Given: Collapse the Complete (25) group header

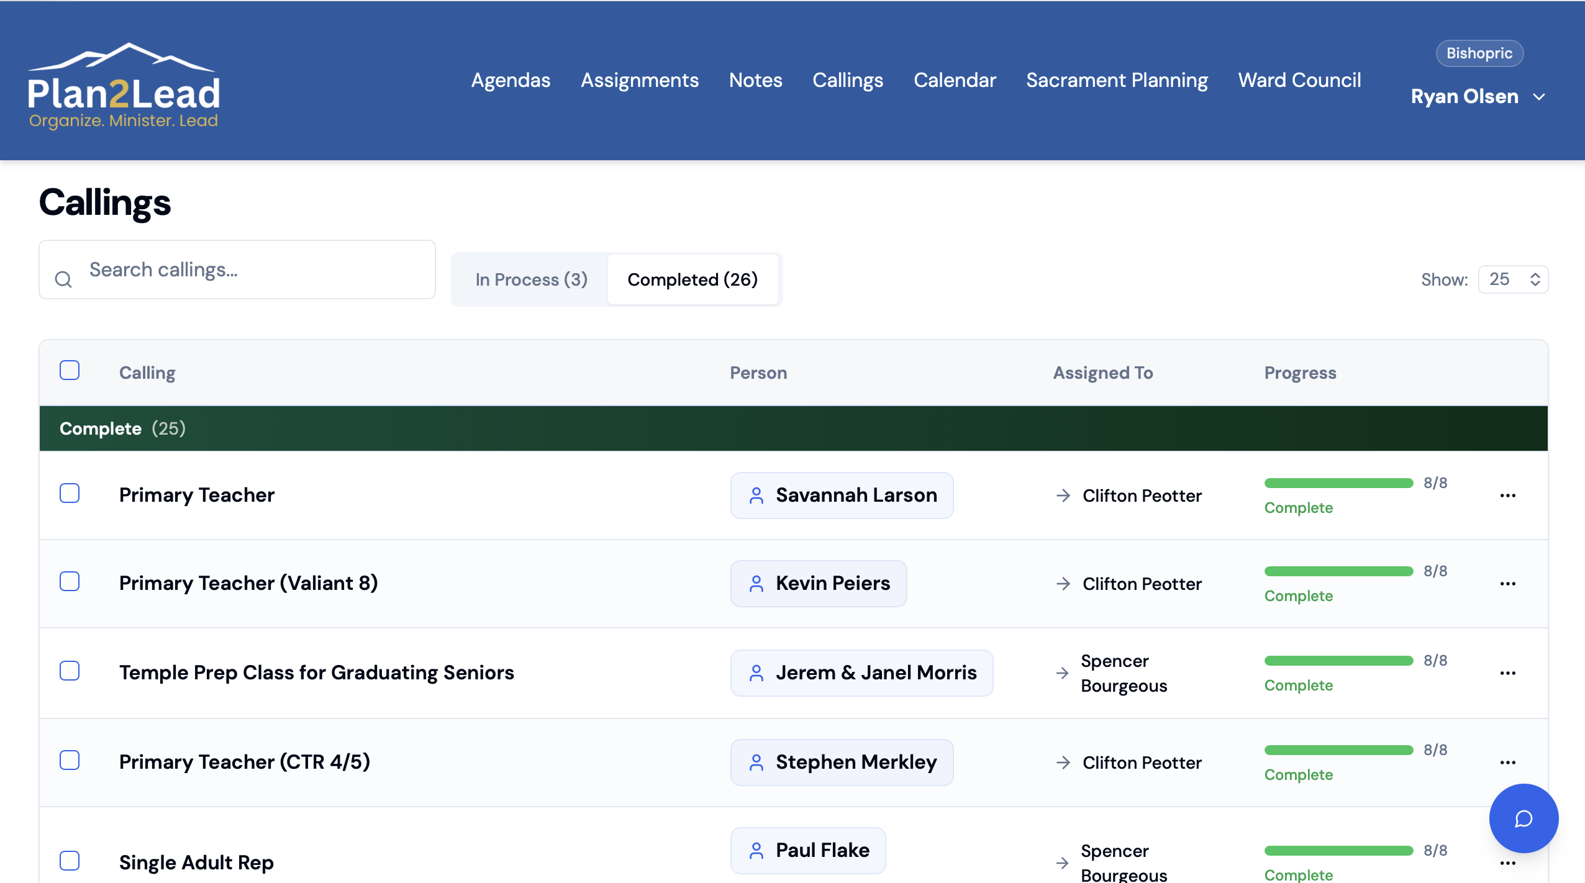Looking at the screenshot, I should click(x=122, y=428).
